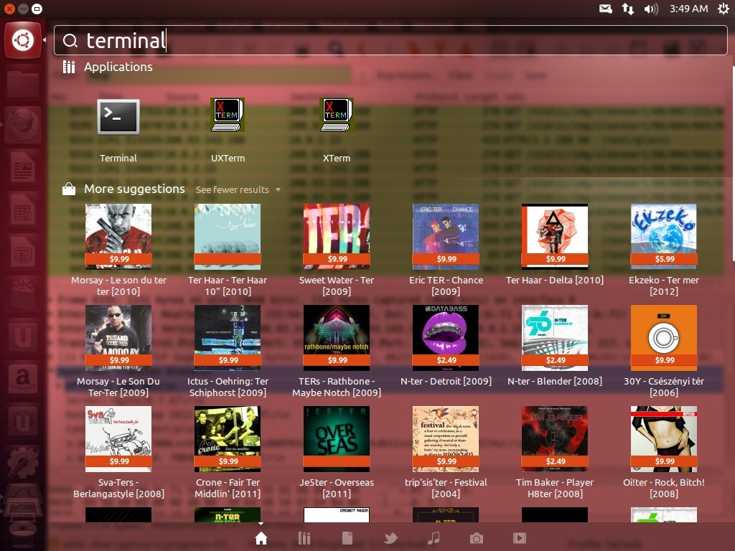The height and width of the screenshot is (551, 735).
Task: Select the Home lens at bottom
Action: (x=261, y=538)
